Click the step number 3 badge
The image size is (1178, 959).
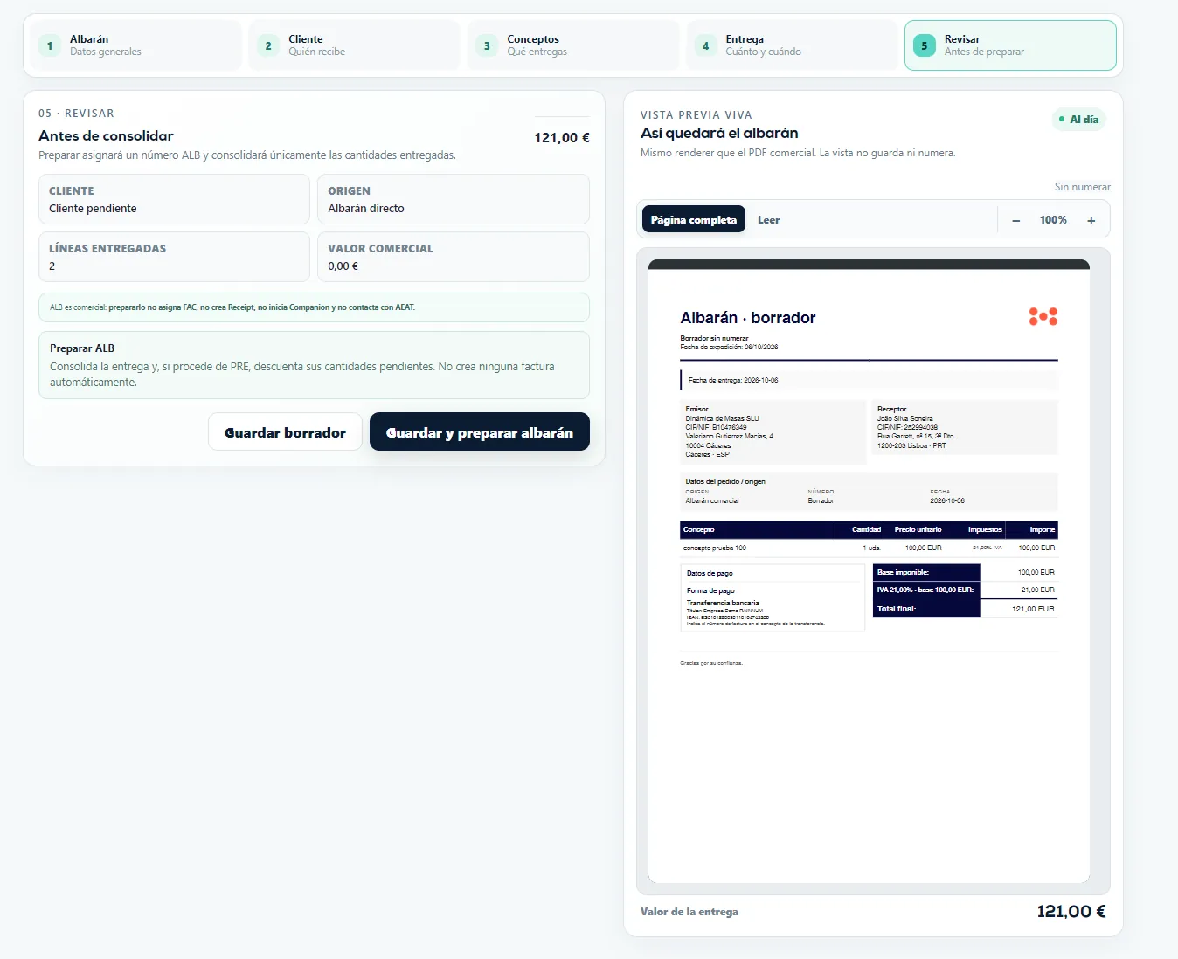pyautogui.click(x=487, y=45)
